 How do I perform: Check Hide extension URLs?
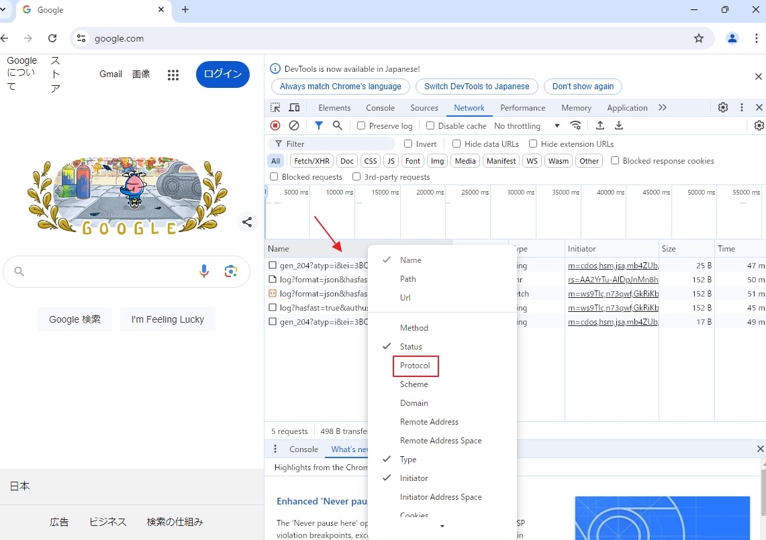pos(533,144)
